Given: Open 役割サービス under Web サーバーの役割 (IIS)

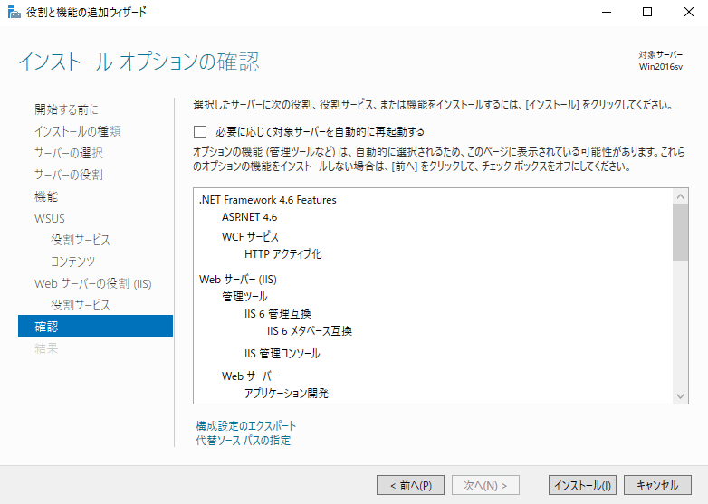Looking at the screenshot, I should [x=81, y=305].
